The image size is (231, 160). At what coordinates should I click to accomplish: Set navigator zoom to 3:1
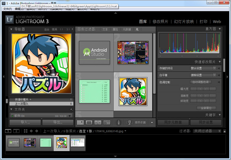pyautogui.click(x=68, y=29)
